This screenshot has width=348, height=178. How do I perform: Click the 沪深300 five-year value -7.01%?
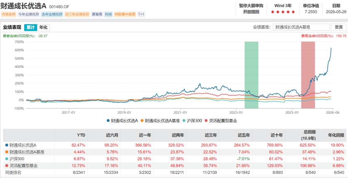tap(244, 159)
